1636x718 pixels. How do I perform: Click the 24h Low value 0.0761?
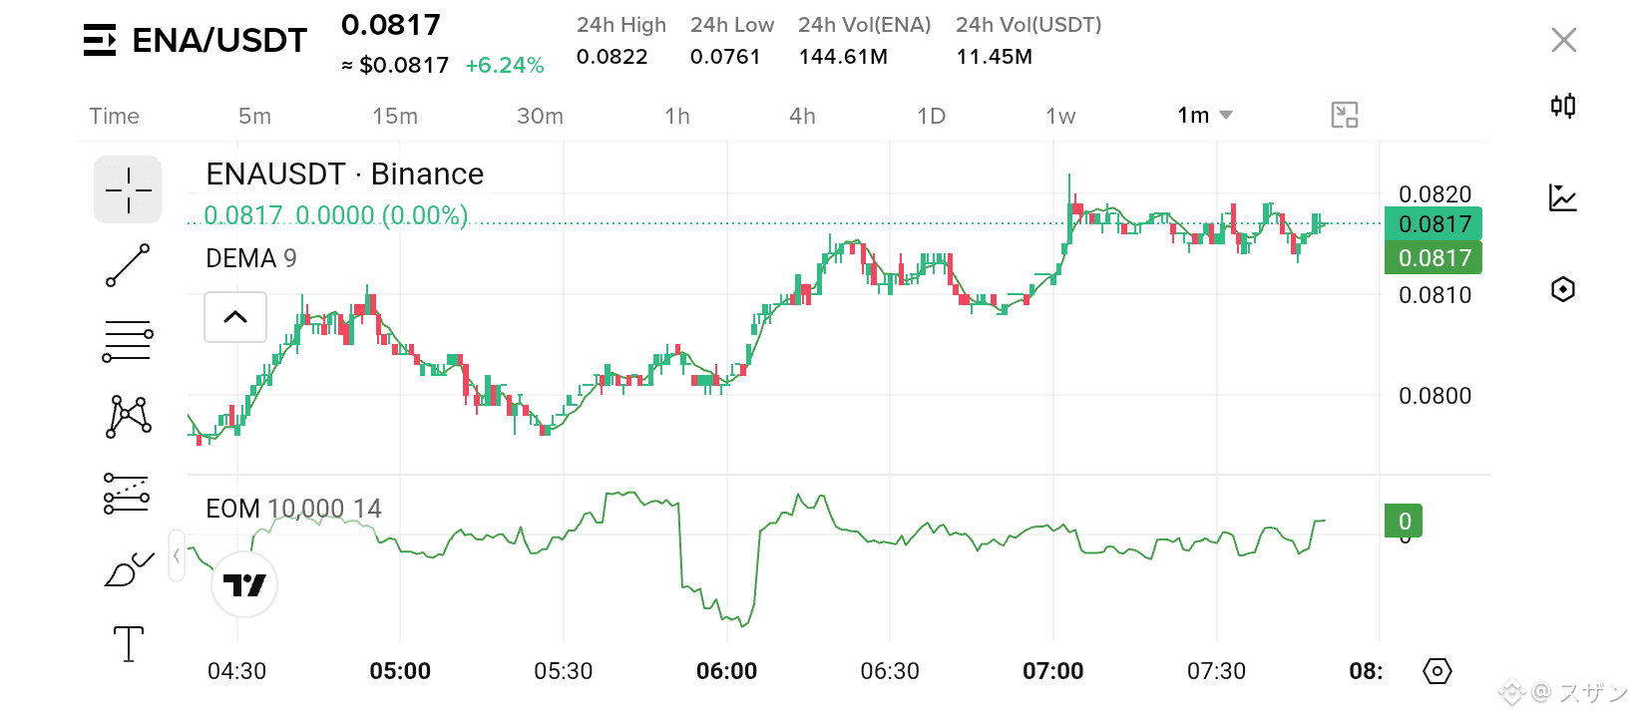[x=725, y=57]
